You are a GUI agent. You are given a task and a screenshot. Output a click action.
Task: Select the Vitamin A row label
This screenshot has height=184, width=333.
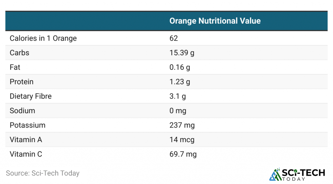pyautogui.click(x=26, y=140)
